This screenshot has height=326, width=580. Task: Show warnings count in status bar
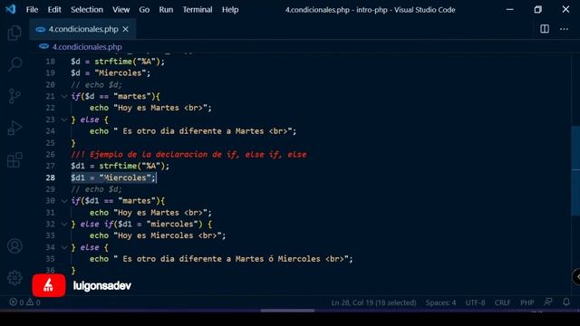pos(34,302)
